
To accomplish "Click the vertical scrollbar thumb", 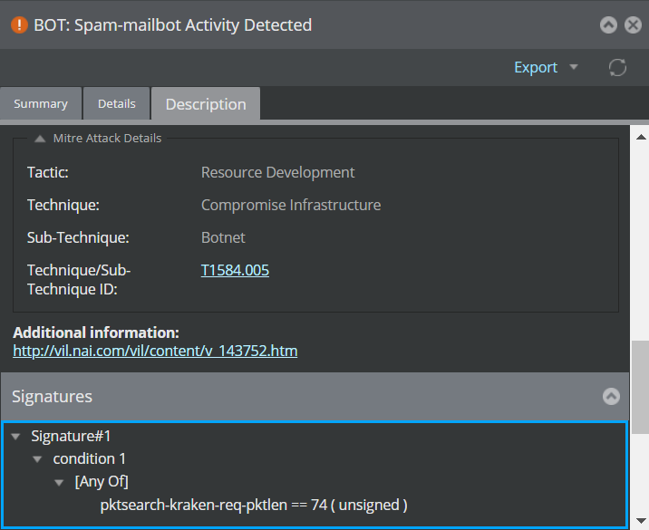I will (x=641, y=387).
